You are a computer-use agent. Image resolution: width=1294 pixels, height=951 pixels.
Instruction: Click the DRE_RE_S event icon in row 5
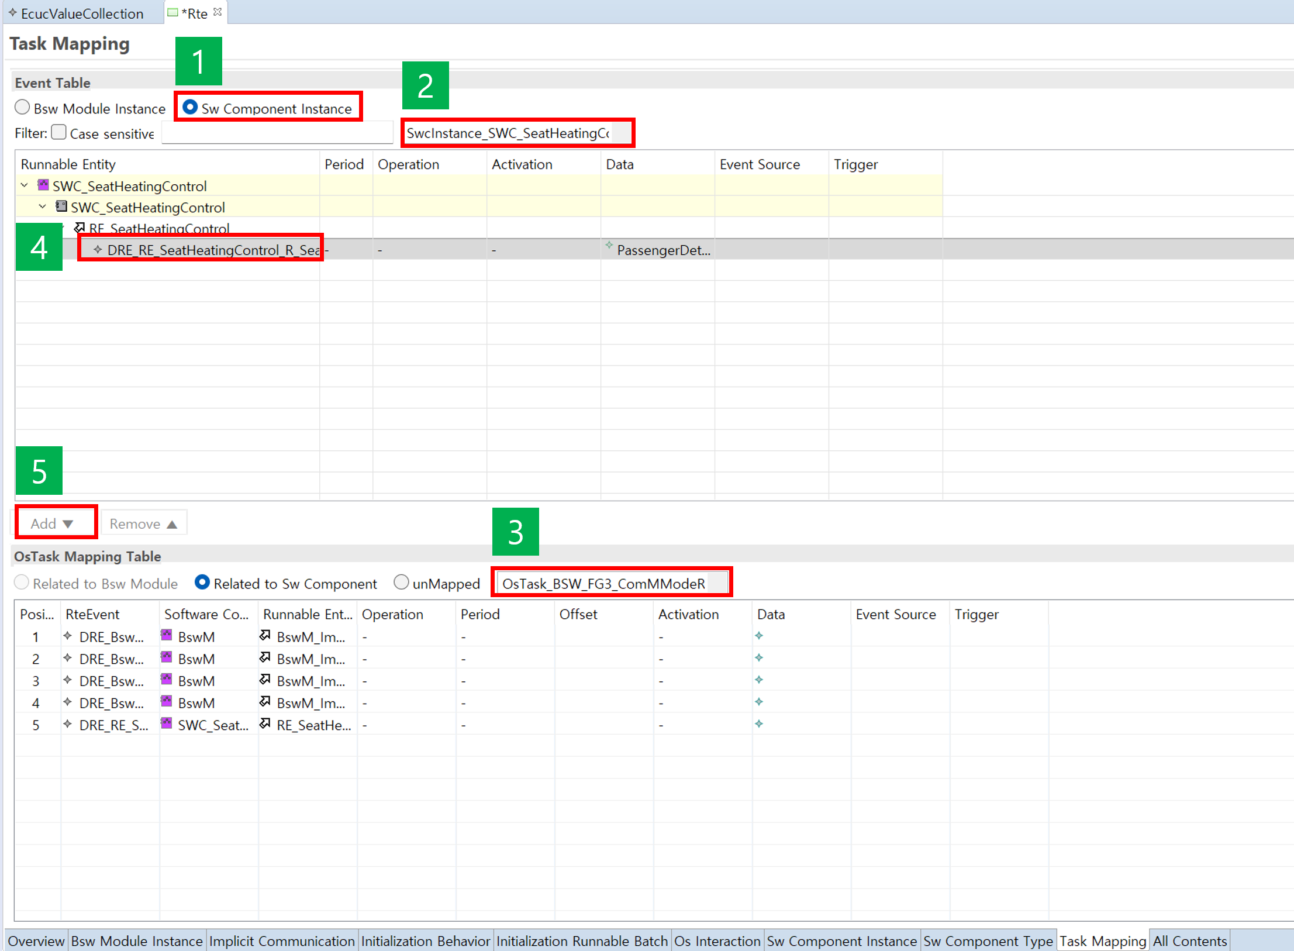coord(68,724)
